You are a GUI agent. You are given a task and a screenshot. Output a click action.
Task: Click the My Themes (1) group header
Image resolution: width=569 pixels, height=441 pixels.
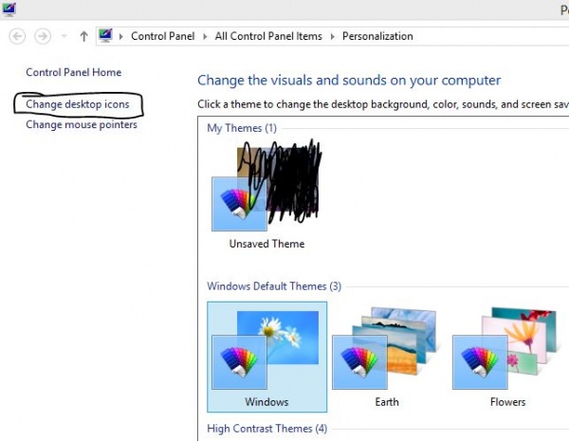[x=242, y=128]
